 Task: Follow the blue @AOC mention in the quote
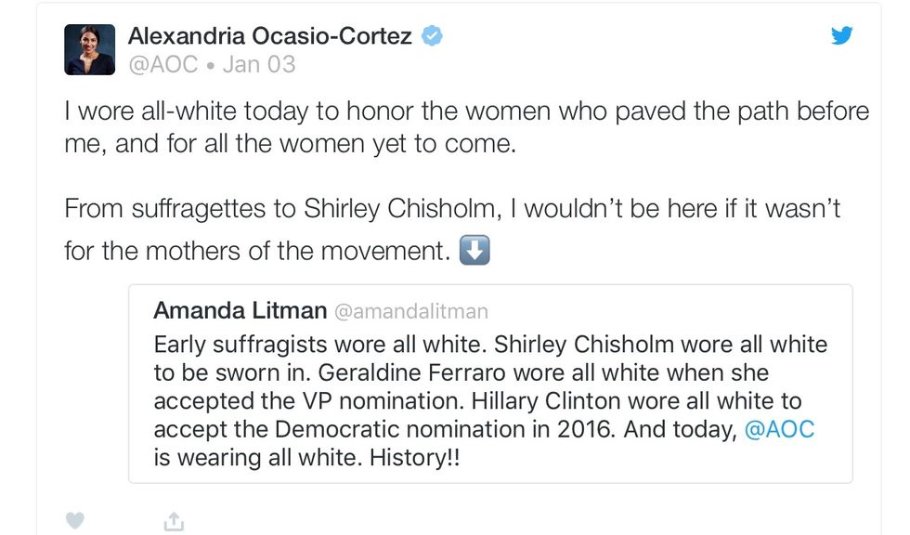779,430
